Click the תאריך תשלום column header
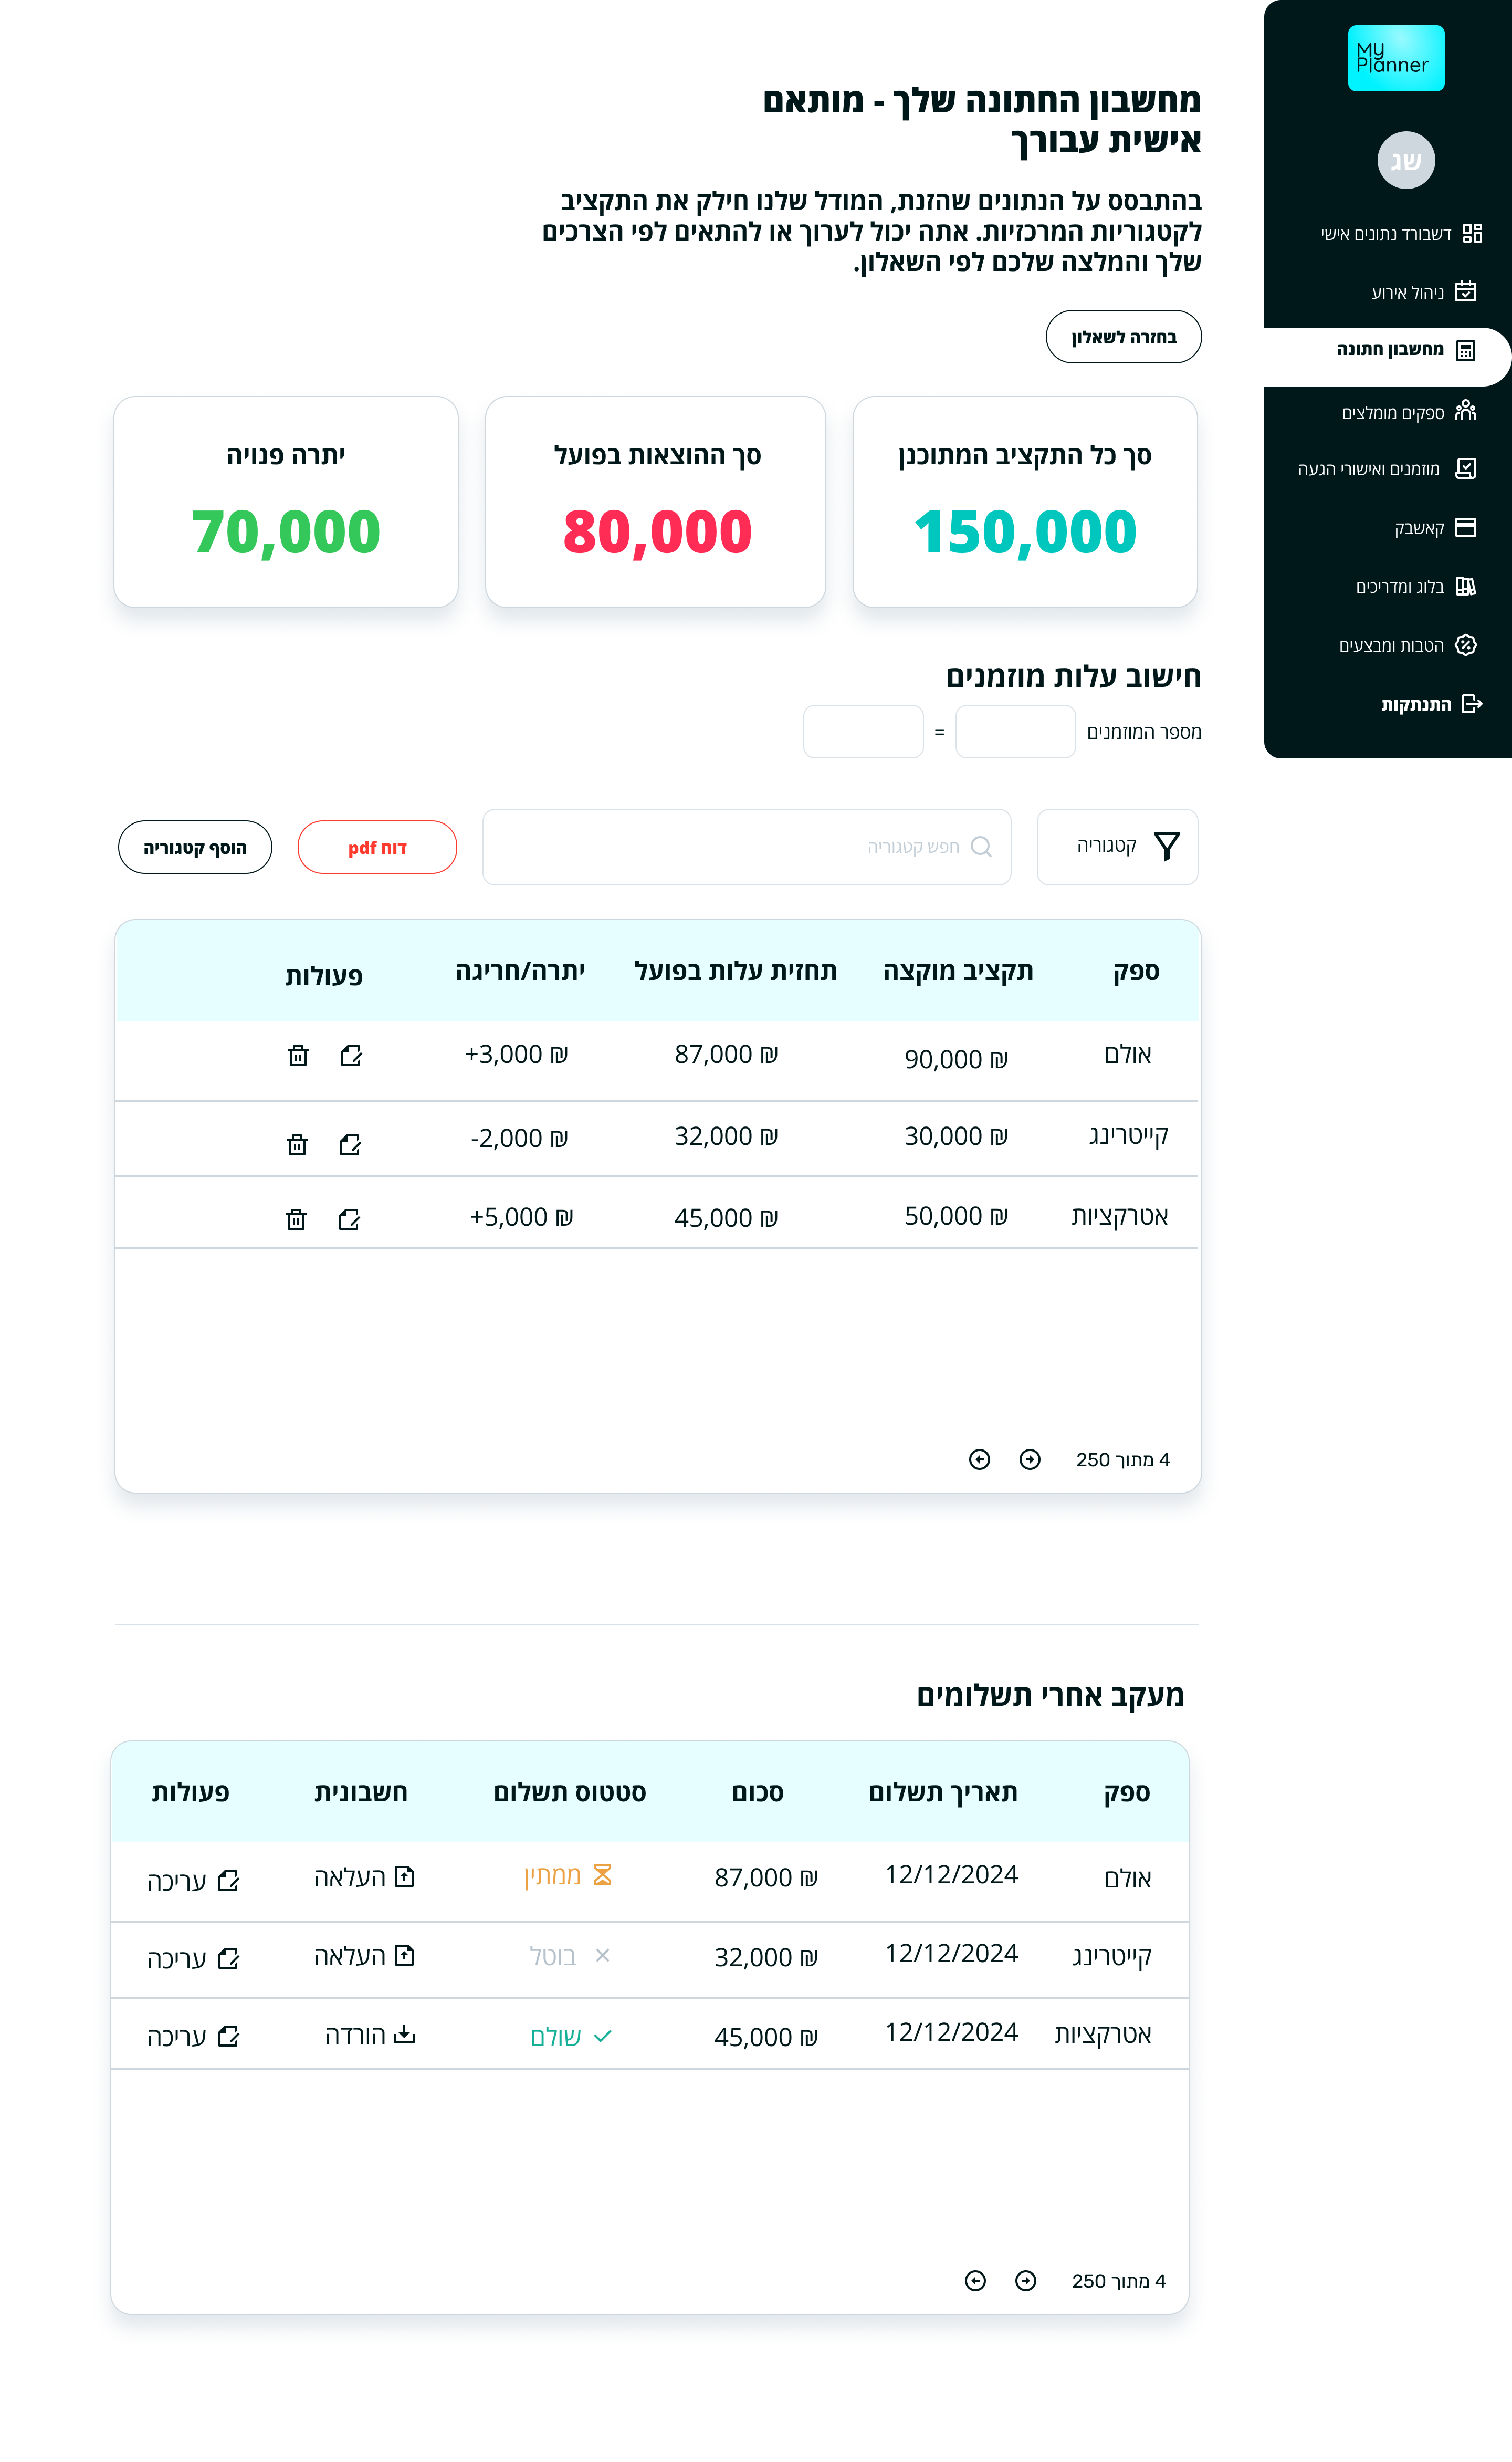 click(x=943, y=1793)
